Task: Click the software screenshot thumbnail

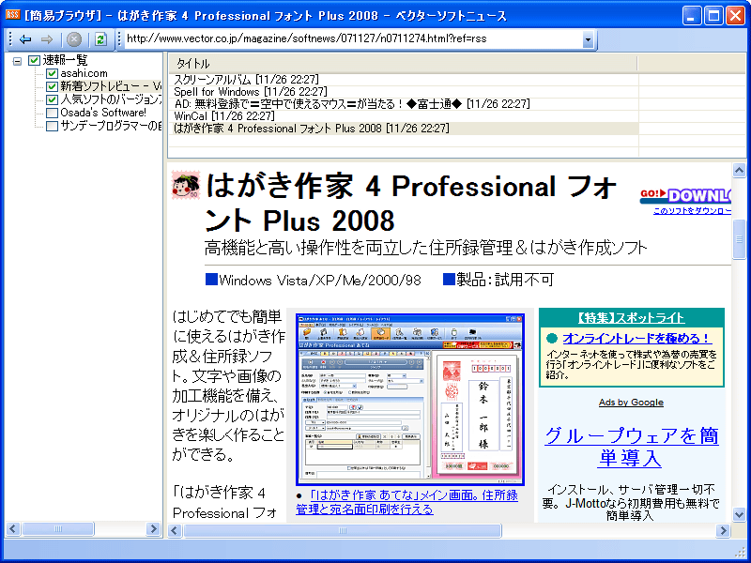Action: pyautogui.click(x=410, y=400)
